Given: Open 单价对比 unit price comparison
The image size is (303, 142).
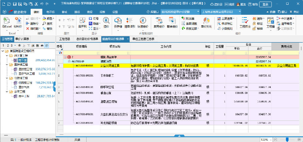Looking at the screenshot, I should 206,22.
